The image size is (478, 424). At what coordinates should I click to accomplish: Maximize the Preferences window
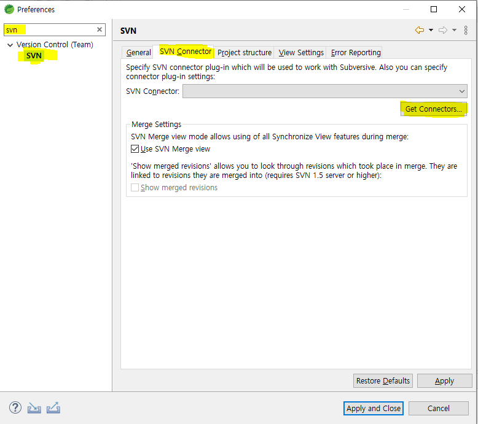coord(434,9)
